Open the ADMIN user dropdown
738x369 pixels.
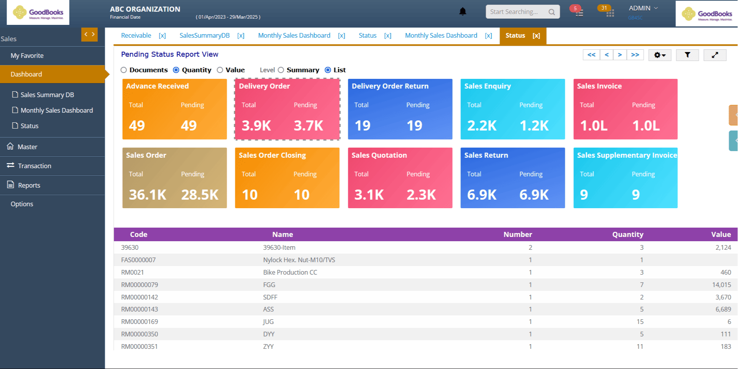[643, 8]
